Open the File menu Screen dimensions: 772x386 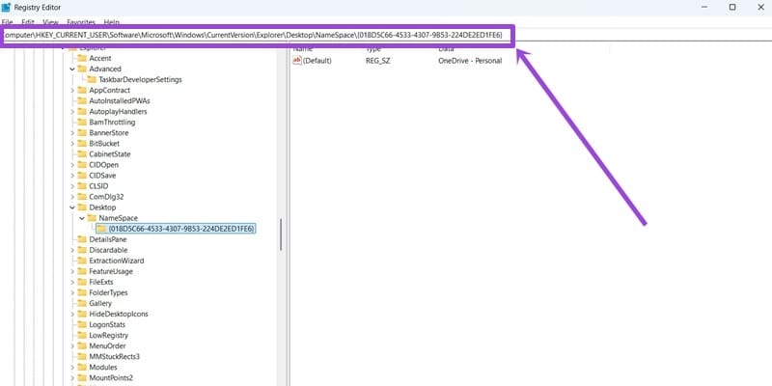[x=8, y=22]
